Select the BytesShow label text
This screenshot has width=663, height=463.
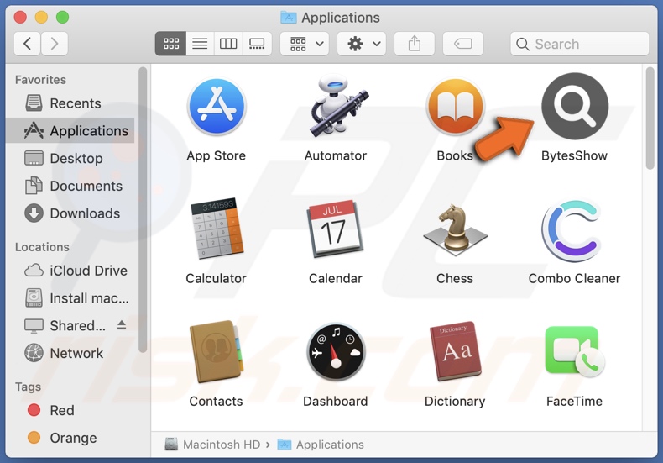(574, 155)
